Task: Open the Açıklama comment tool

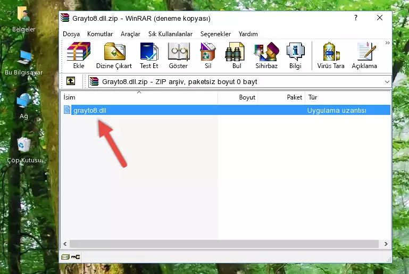Action: click(x=364, y=55)
